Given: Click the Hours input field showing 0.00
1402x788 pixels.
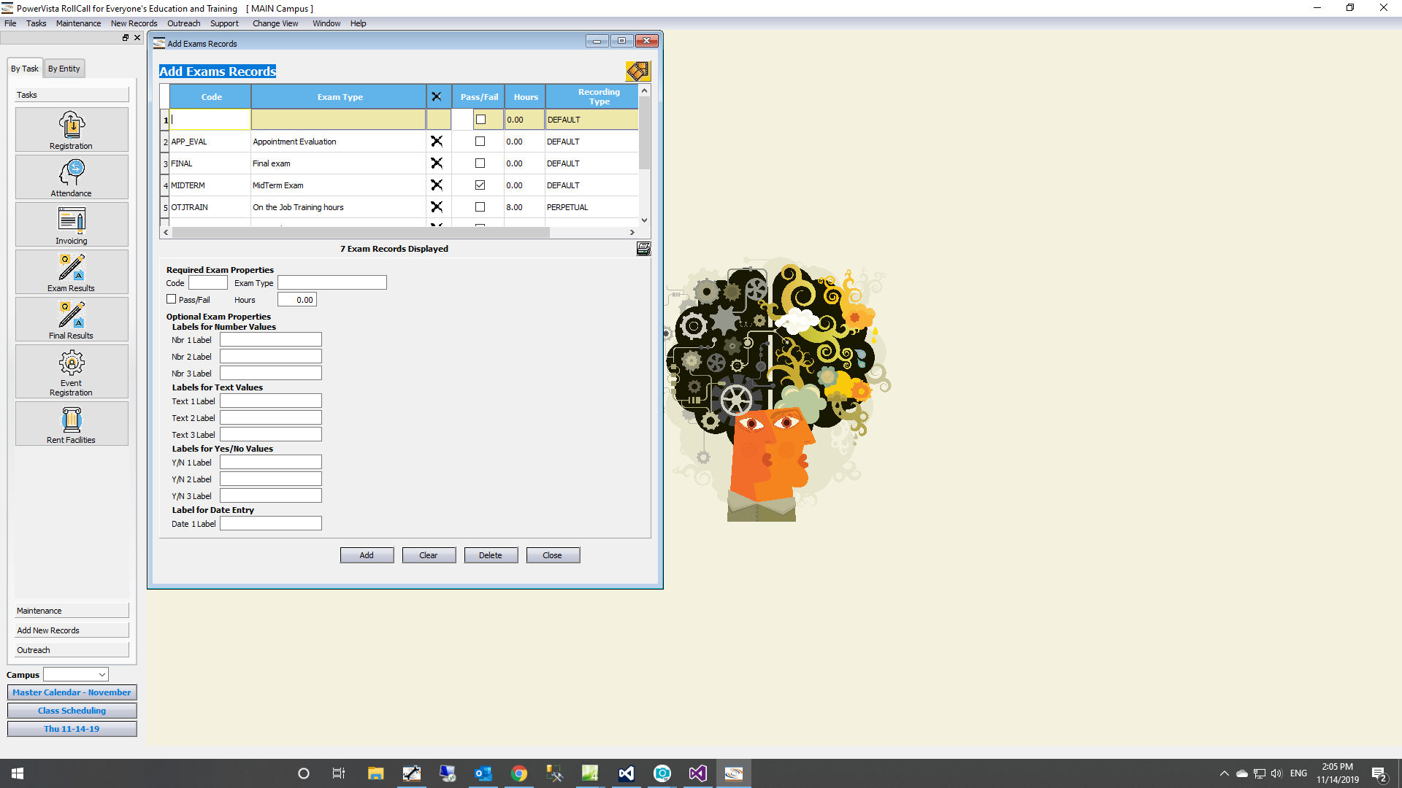Looking at the screenshot, I should point(297,299).
